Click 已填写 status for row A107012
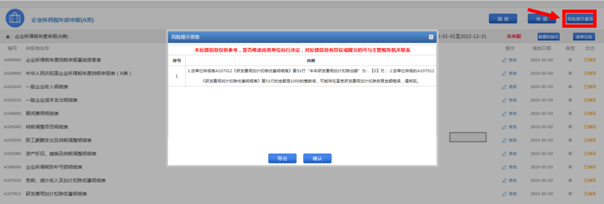Screen dimensions: 604x204 coord(590,194)
